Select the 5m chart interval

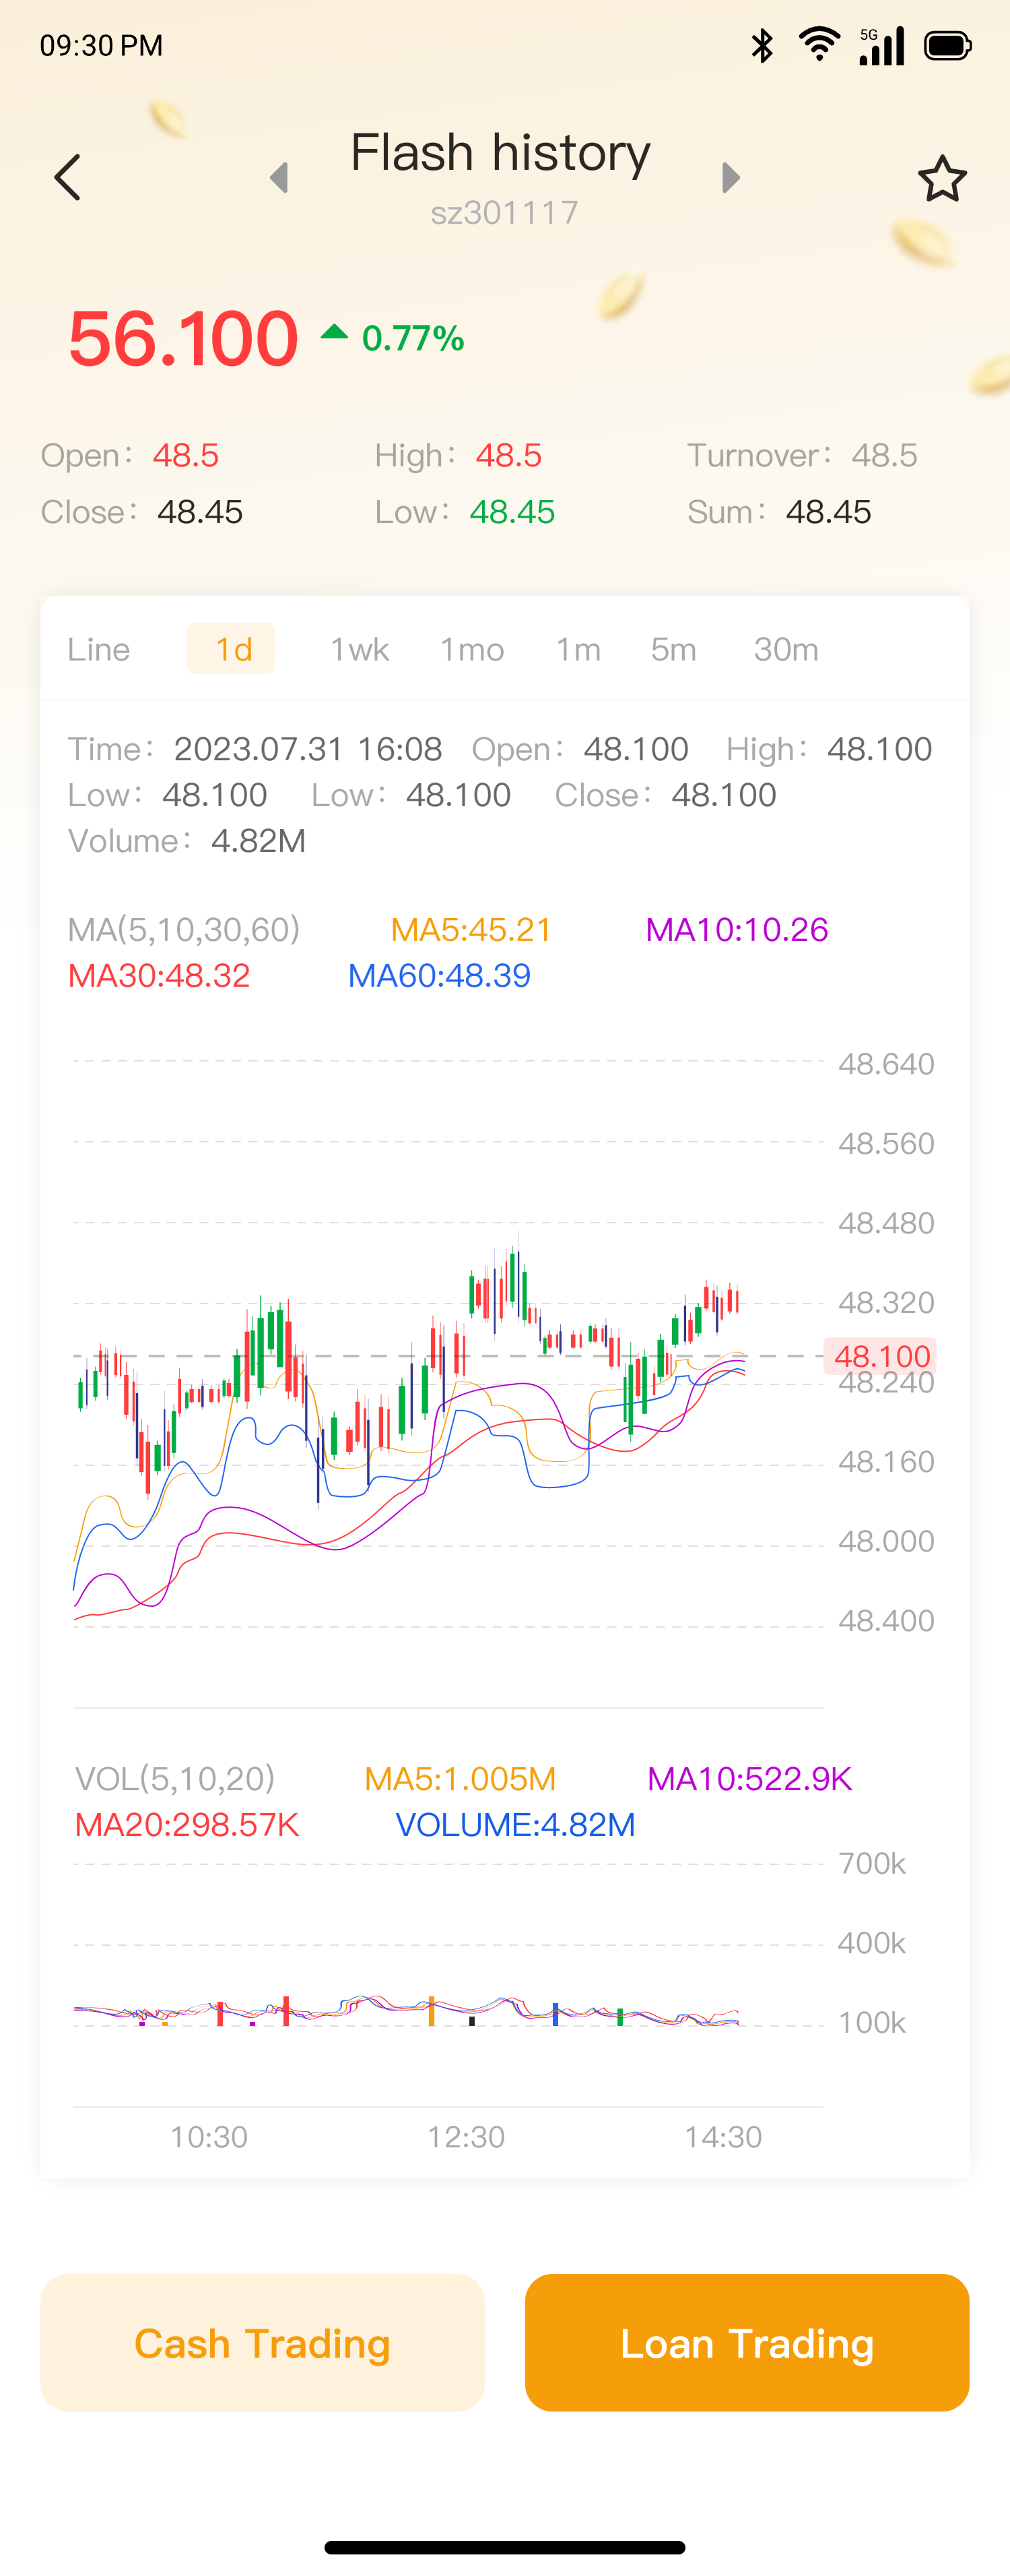[673, 649]
